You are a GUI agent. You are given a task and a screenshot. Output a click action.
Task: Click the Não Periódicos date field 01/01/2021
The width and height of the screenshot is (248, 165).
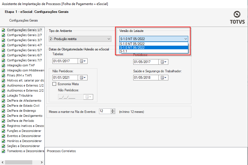coord(65,78)
